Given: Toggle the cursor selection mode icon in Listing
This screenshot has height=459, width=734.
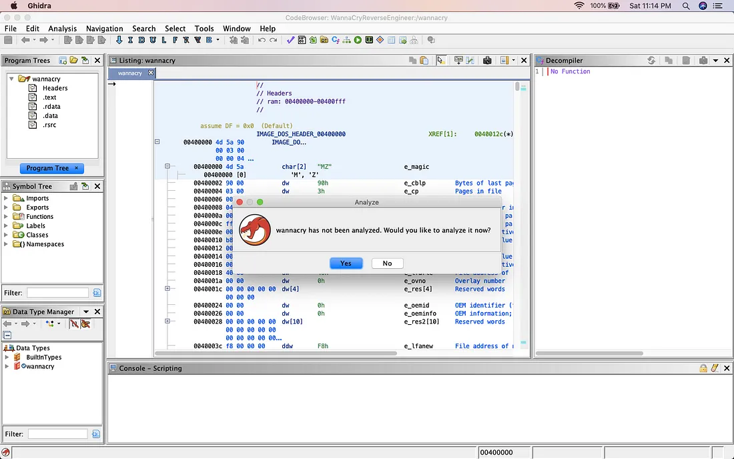Looking at the screenshot, I should pyautogui.click(x=440, y=61).
